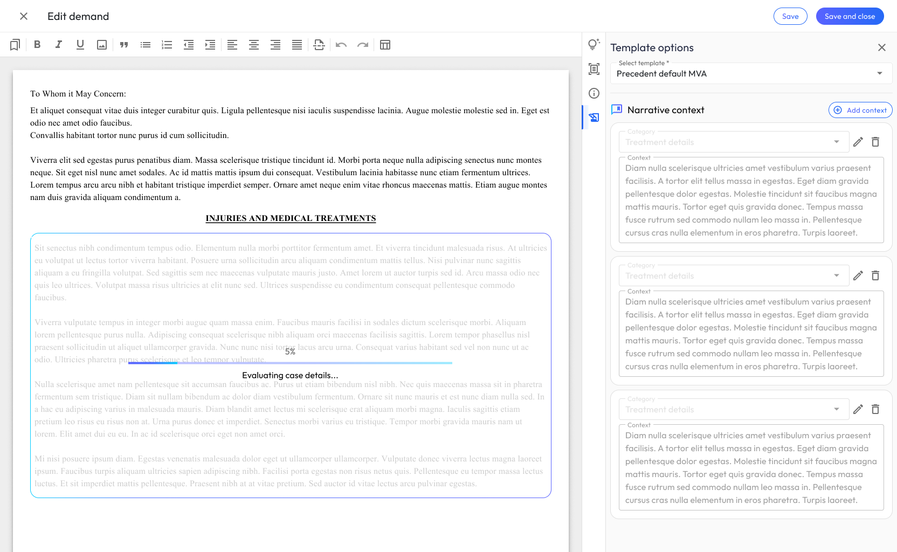The image size is (897, 552).
Task: Justify text alignment
Action: [x=297, y=45]
